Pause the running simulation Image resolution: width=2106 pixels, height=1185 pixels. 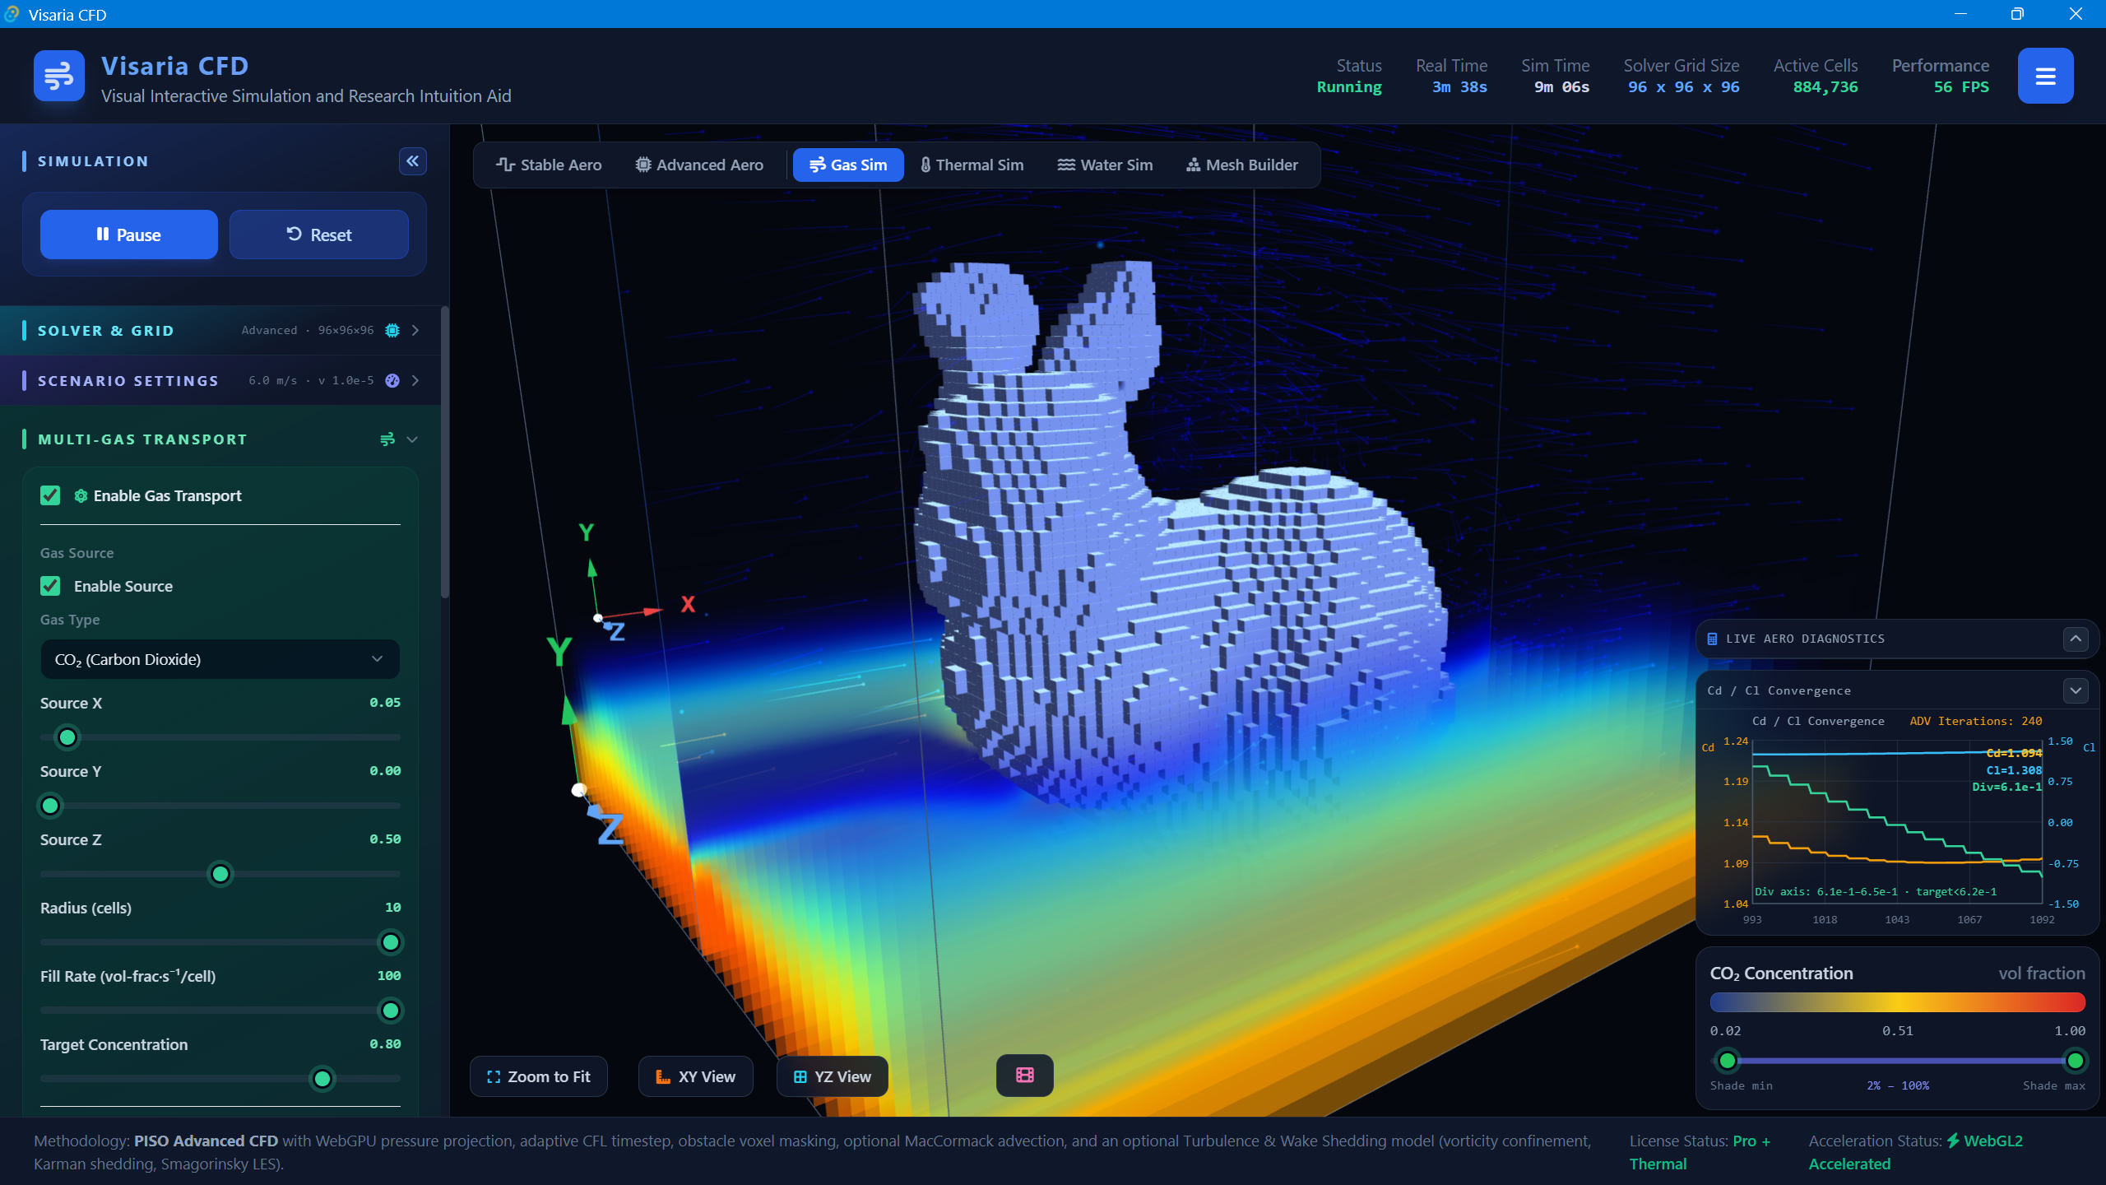129,235
